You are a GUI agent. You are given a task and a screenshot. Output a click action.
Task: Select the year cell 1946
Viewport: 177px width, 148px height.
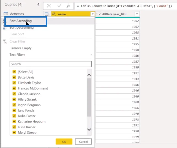tap(117, 91)
